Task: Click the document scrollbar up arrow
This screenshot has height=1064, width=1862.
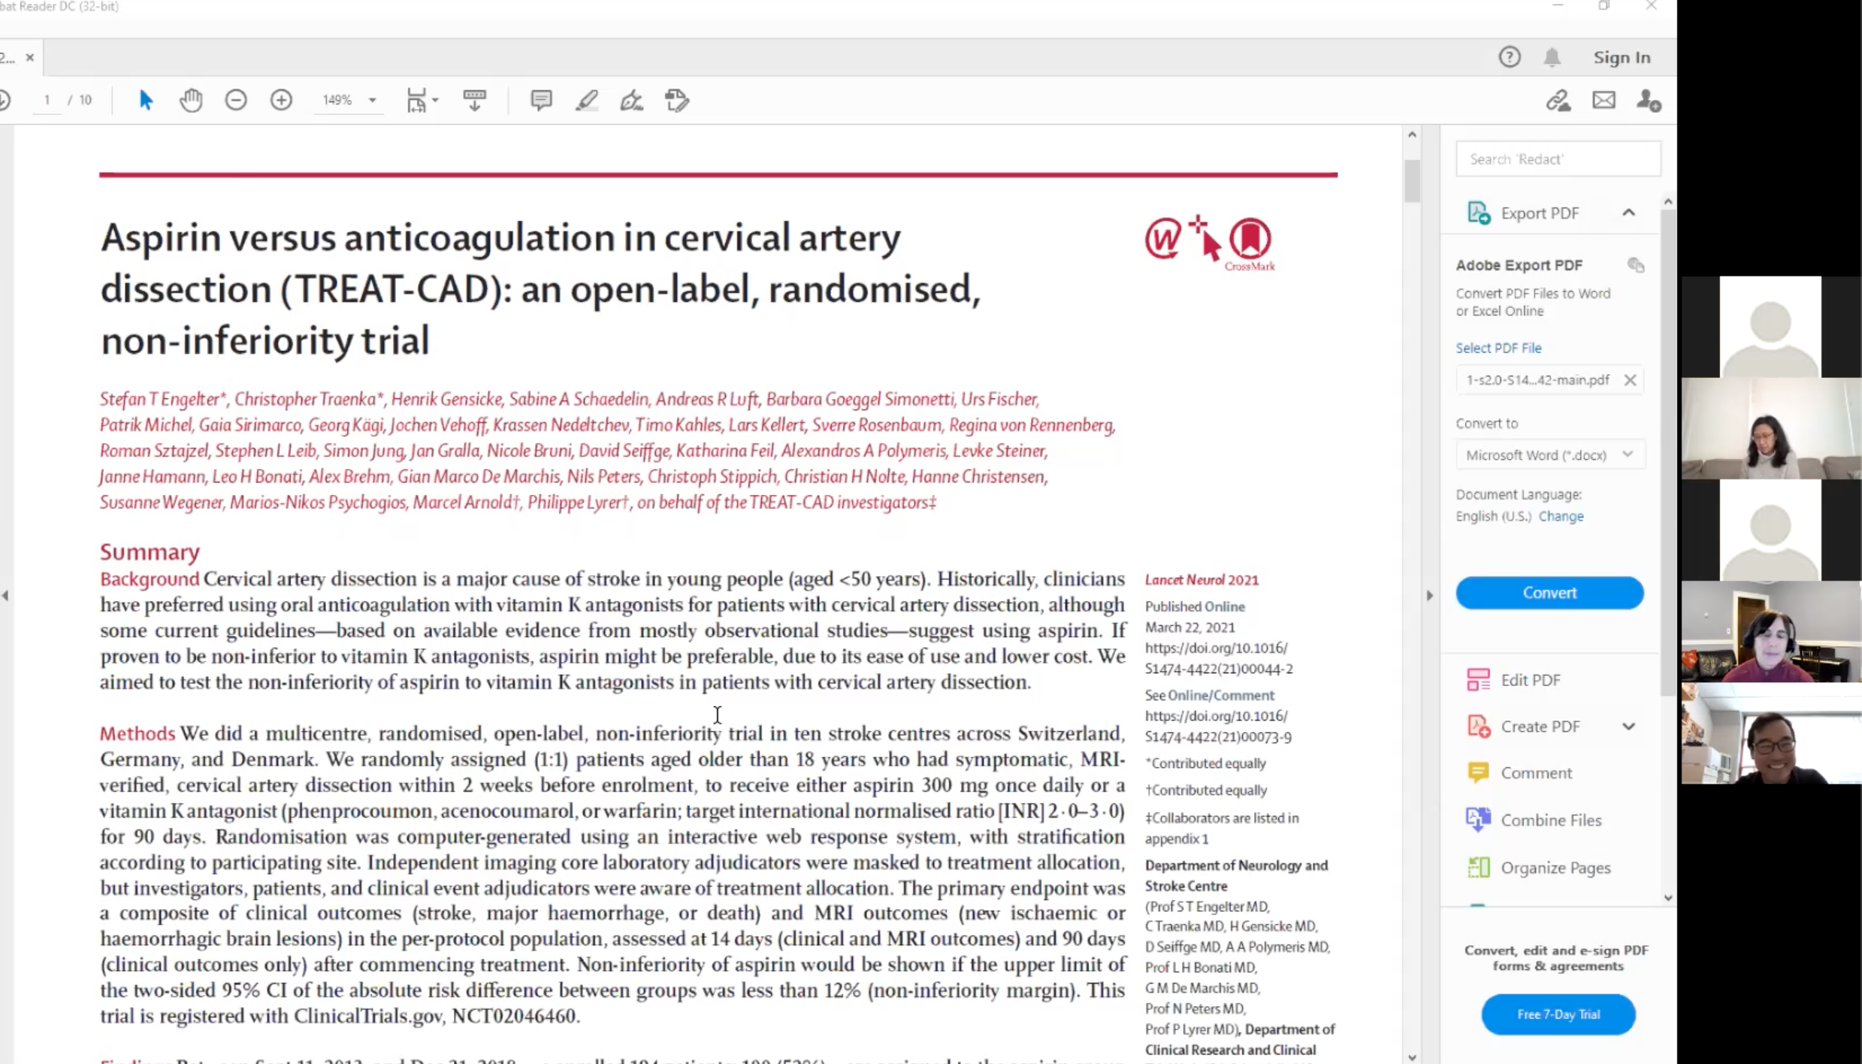Action: pyautogui.click(x=1412, y=135)
